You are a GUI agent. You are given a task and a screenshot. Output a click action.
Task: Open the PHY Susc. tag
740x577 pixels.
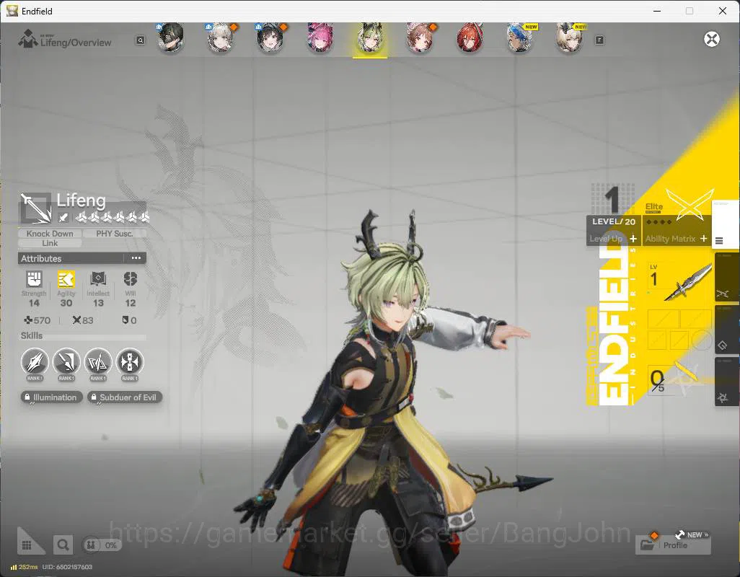pos(114,234)
